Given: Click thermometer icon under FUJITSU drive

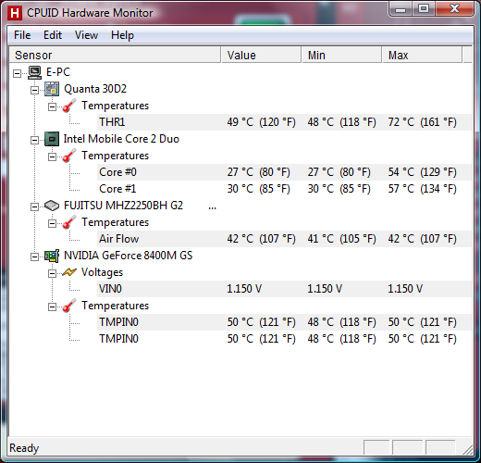Looking at the screenshot, I should click(69, 222).
